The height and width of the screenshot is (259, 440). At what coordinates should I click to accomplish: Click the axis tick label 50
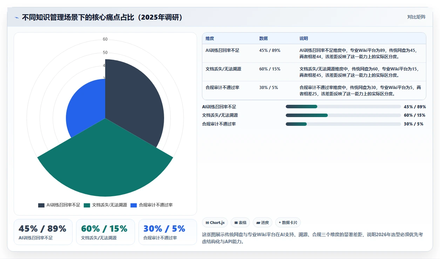pos(105,53)
